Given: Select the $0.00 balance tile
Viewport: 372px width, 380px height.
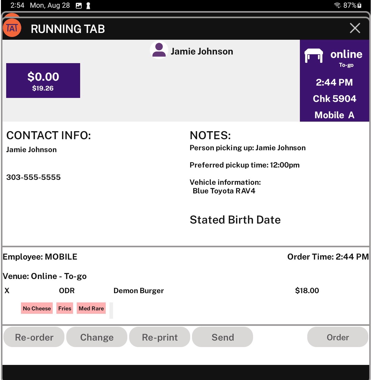Looking at the screenshot, I should pyautogui.click(x=43, y=80).
